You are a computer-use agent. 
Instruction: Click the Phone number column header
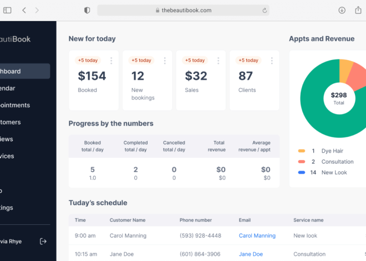pos(196,220)
